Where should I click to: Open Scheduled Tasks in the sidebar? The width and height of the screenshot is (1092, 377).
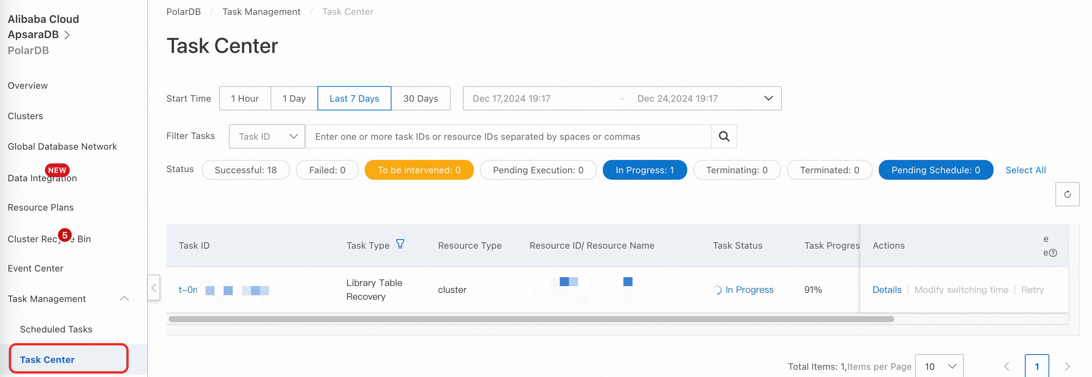click(x=56, y=329)
